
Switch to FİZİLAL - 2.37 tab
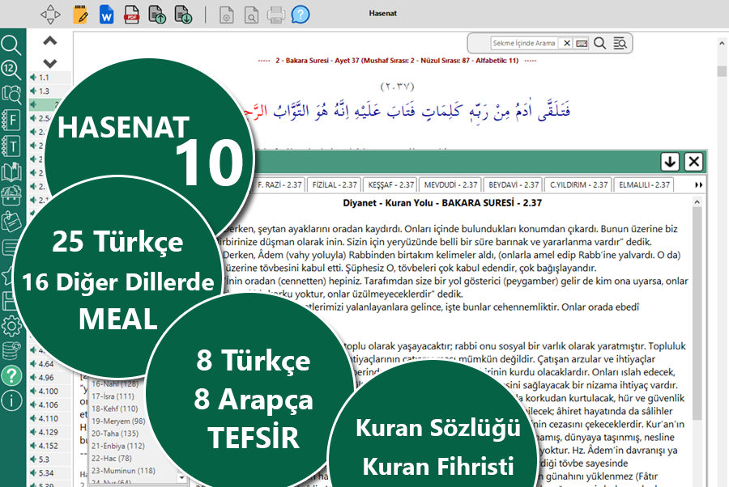click(335, 184)
